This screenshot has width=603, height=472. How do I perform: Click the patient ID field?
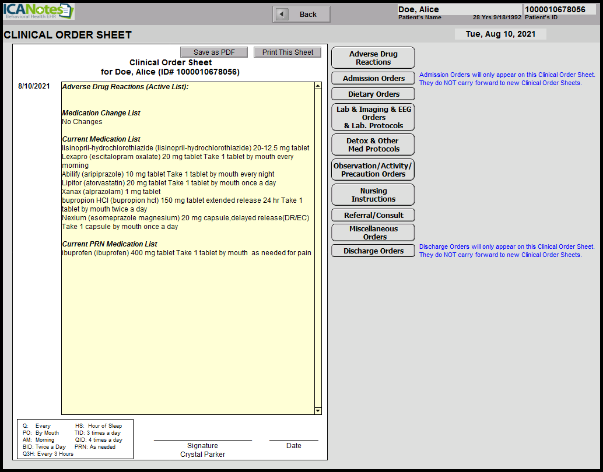[559, 9]
